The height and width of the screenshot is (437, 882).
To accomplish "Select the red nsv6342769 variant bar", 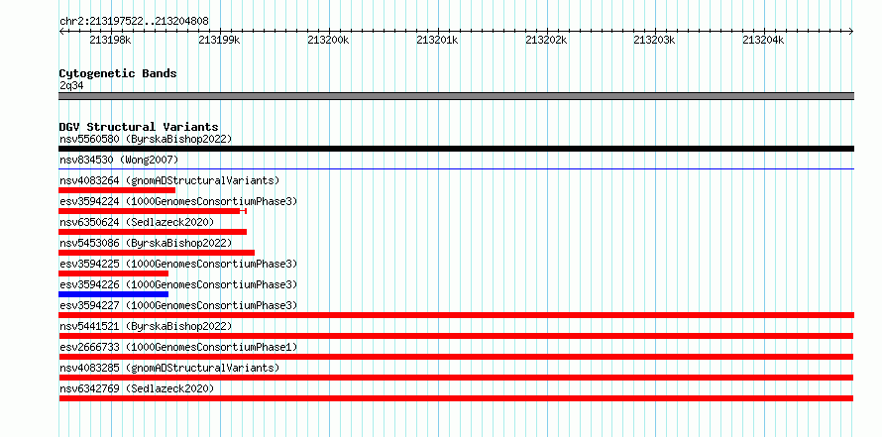I will [456, 398].
